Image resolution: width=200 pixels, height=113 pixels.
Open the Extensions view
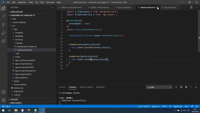pyautogui.click(x=3, y=41)
